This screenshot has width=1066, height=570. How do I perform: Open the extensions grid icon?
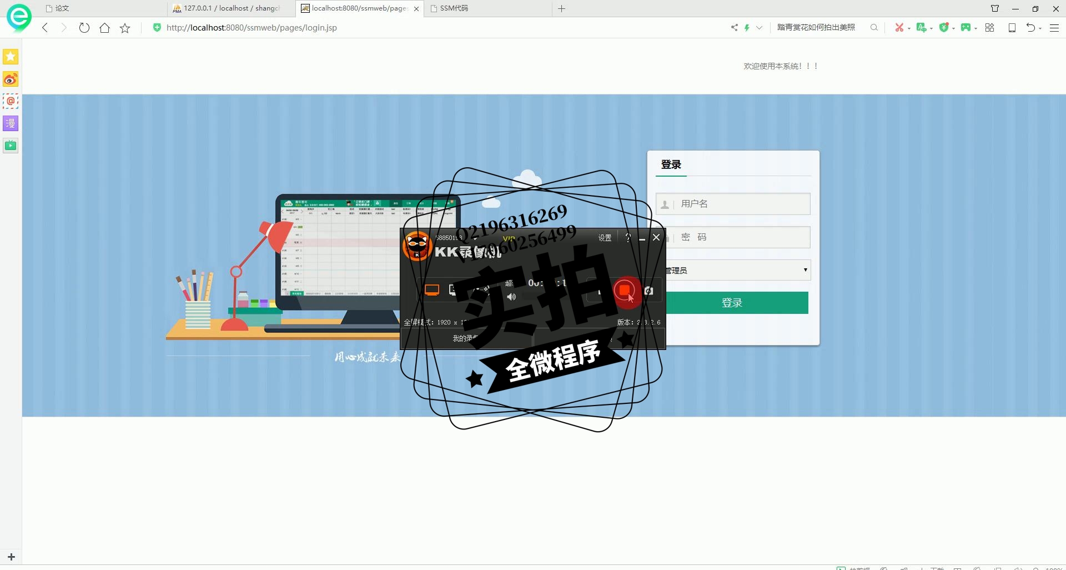click(989, 27)
